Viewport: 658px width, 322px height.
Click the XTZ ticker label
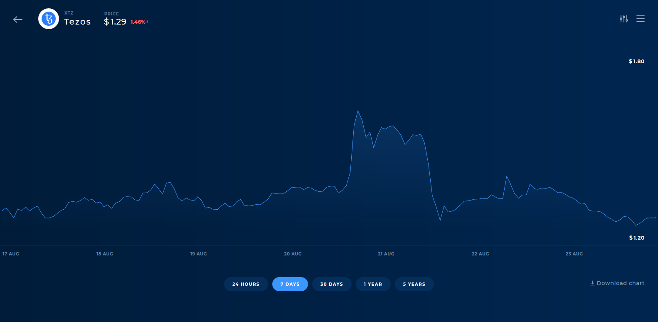(69, 13)
